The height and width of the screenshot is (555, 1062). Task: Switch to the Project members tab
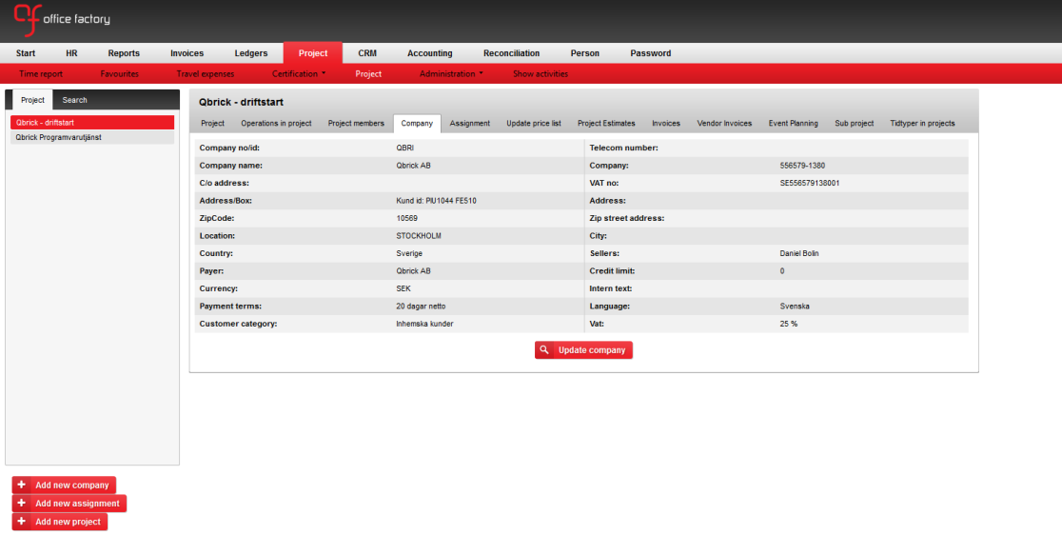[x=356, y=124]
